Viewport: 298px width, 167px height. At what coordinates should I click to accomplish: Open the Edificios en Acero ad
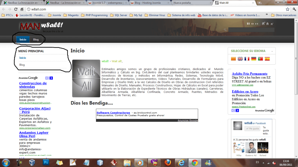click(x=245, y=92)
